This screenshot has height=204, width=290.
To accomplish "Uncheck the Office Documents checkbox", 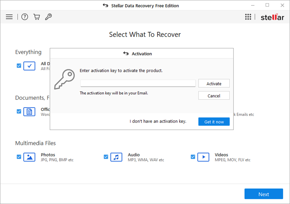I will coord(19,111).
